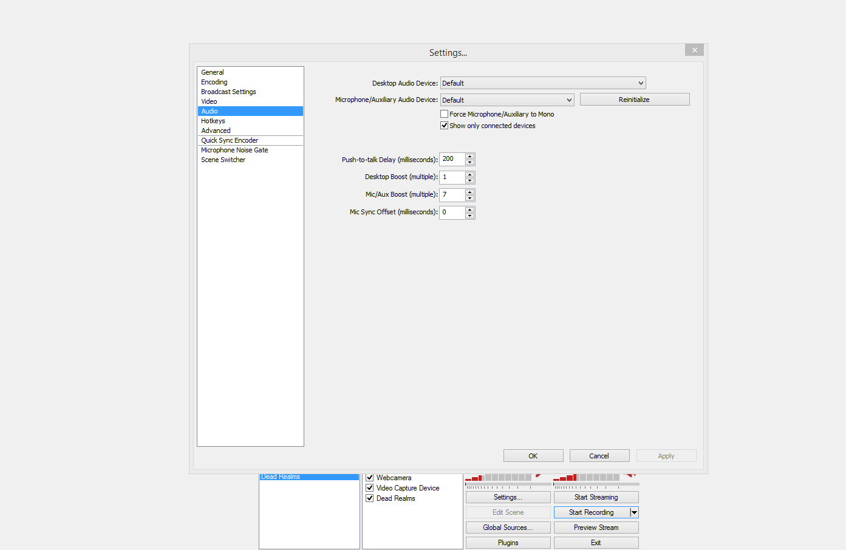Screen dimensions: 846x550
Task: Adjust the desktop volume slider
Action: [596, 484]
